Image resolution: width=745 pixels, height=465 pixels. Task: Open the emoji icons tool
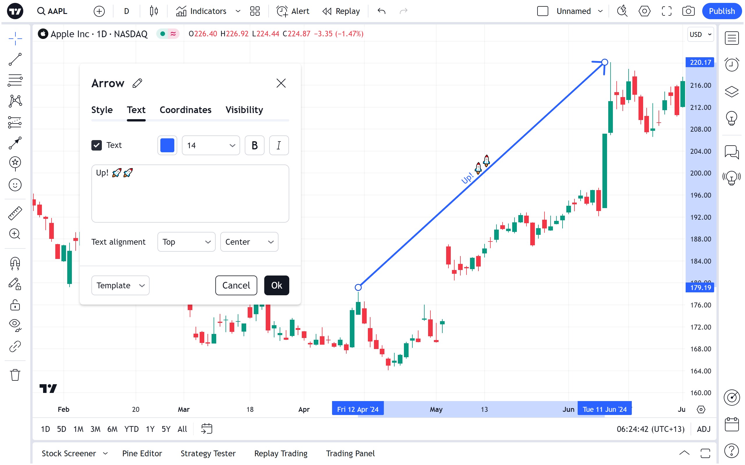[x=15, y=185]
